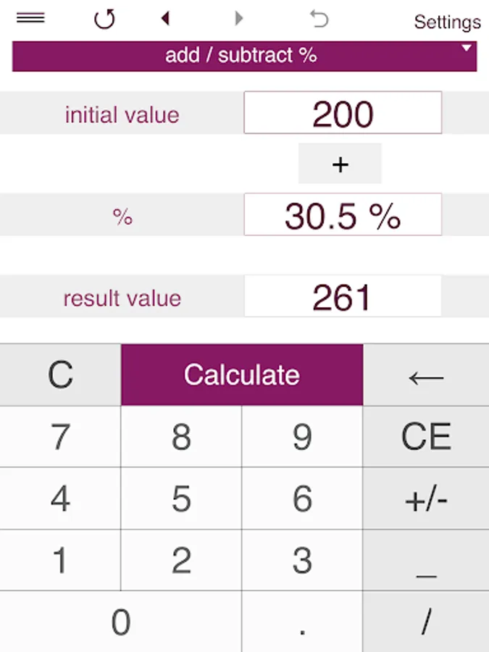Expand the add / subtract % dropdown

245,56
